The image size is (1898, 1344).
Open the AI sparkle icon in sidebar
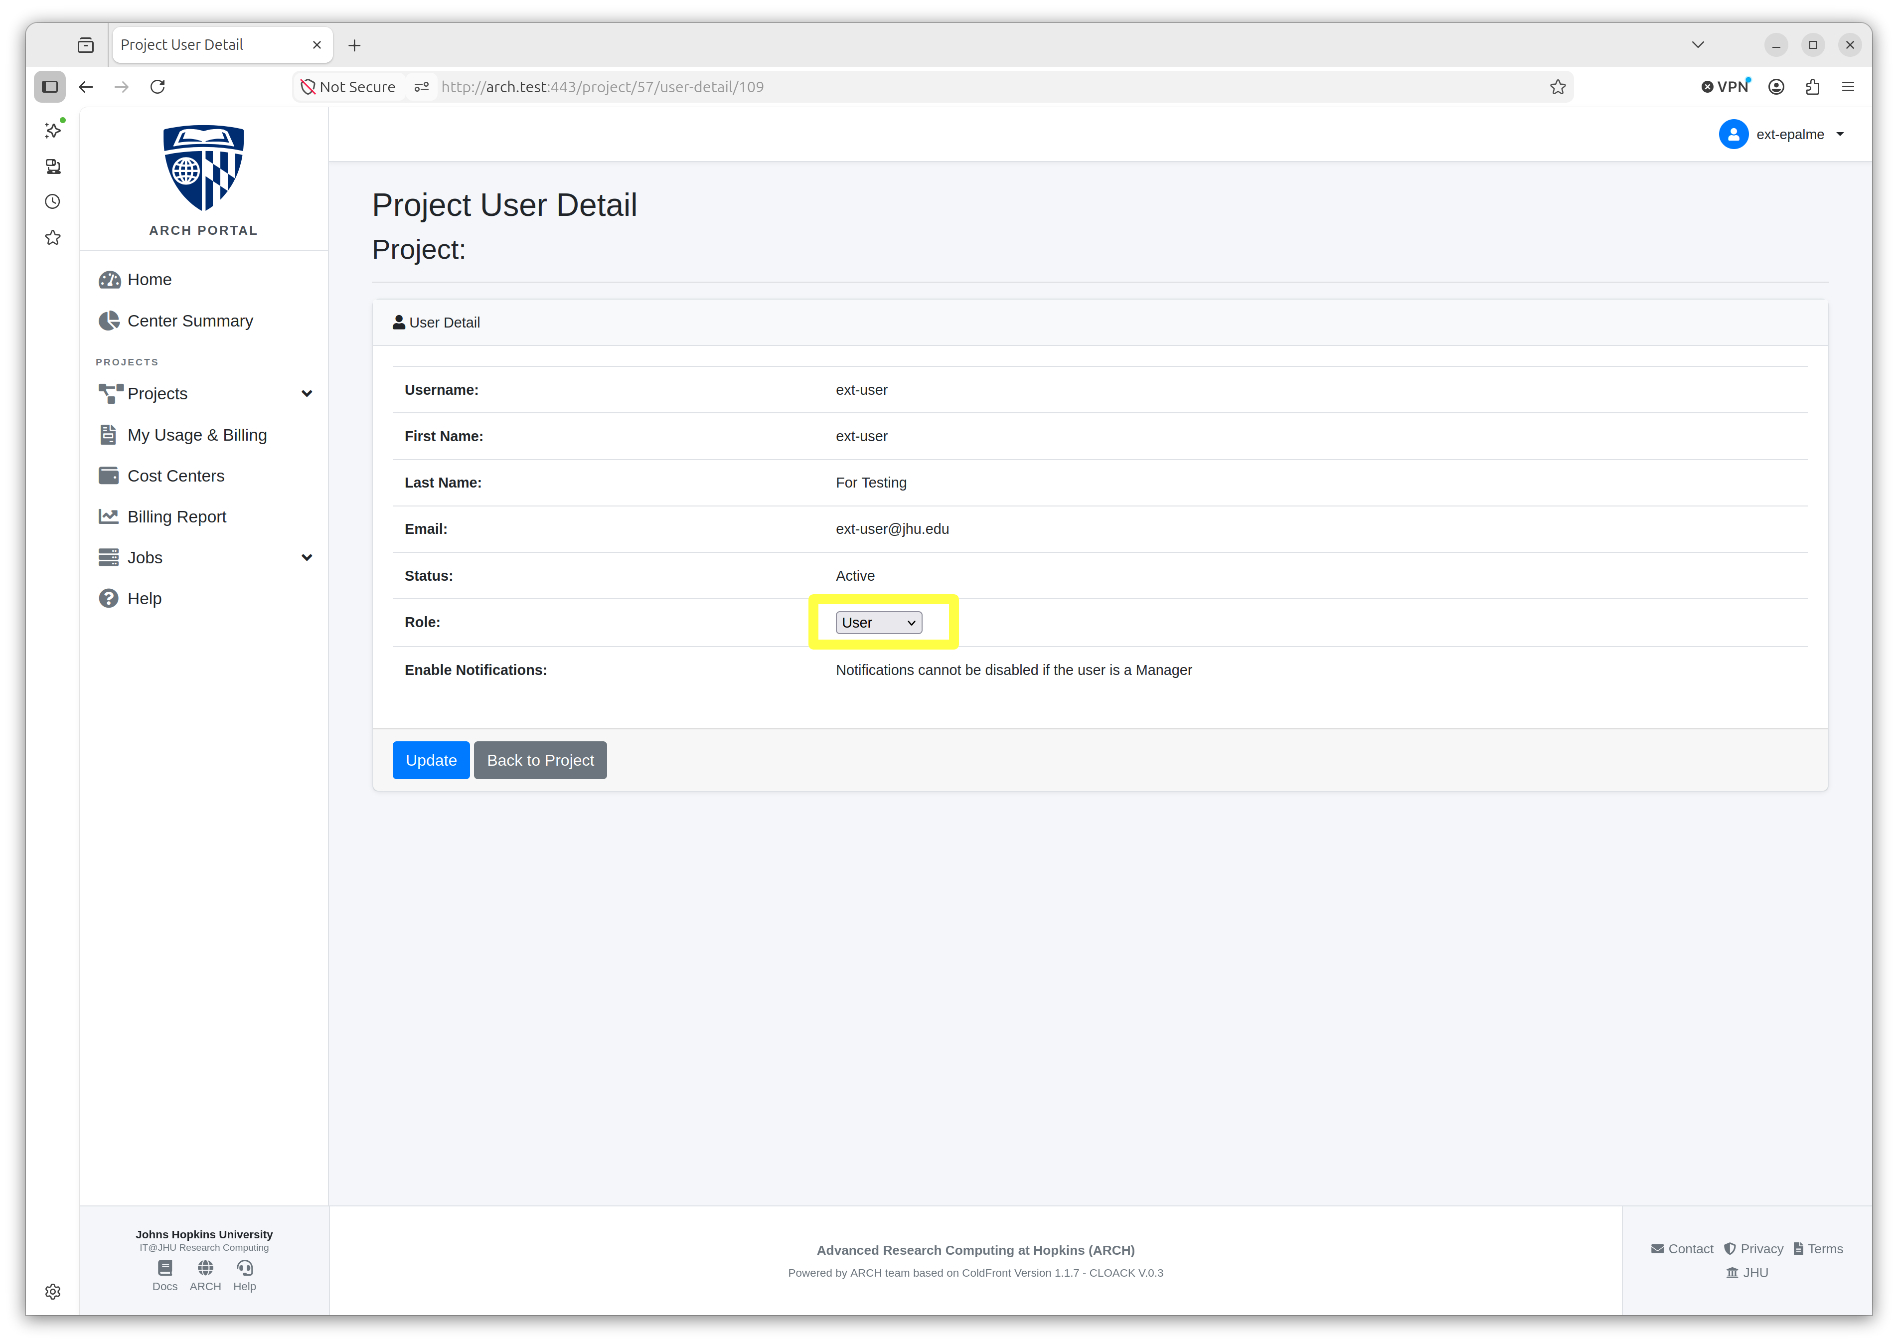pos(53,130)
